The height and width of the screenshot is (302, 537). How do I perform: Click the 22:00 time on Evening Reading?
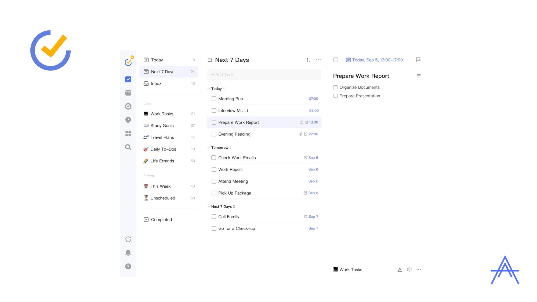[x=313, y=134]
